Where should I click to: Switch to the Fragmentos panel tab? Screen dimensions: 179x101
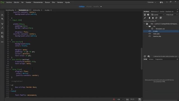click(x=159, y=59)
